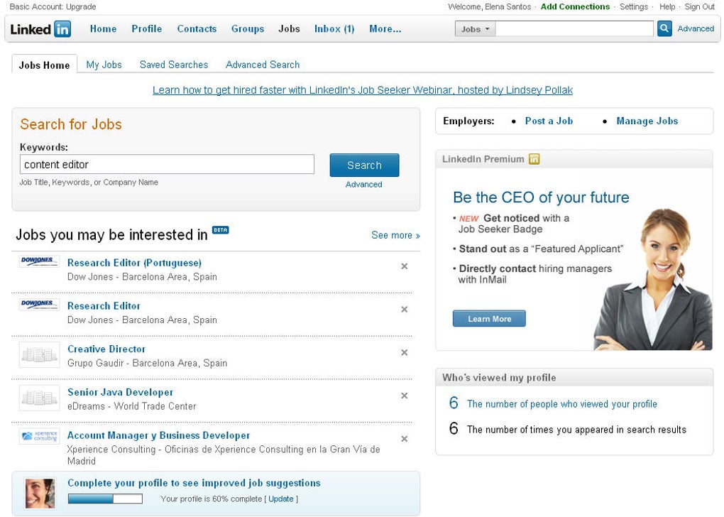Click the Xperience Consulting company logo
The height and width of the screenshot is (517, 724).
tap(39, 436)
